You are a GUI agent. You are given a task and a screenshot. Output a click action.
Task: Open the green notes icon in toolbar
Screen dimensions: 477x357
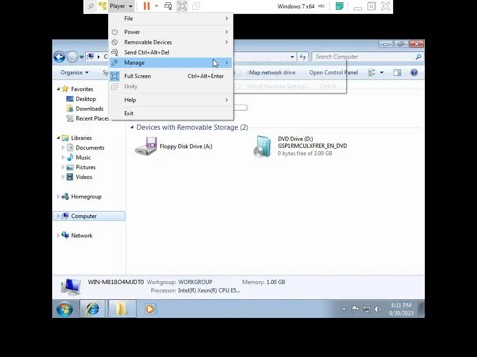point(340,6)
